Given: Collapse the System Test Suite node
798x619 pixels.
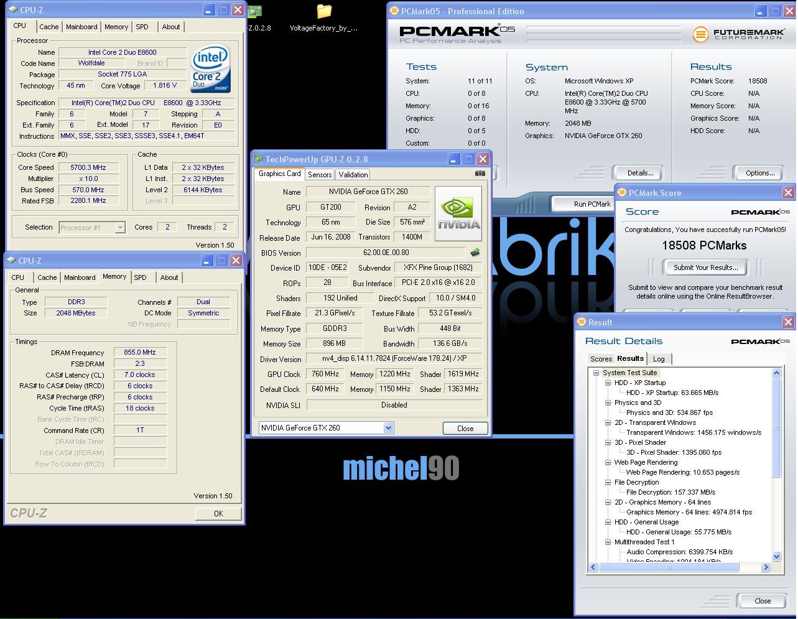Looking at the screenshot, I should click(x=596, y=373).
